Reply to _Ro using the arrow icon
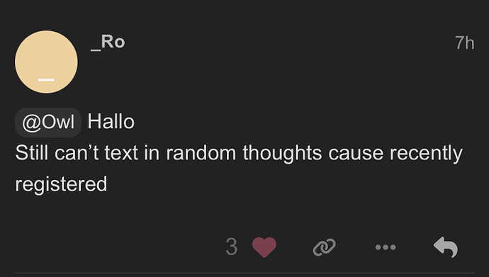This screenshot has height=277, width=489. (446, 247)
